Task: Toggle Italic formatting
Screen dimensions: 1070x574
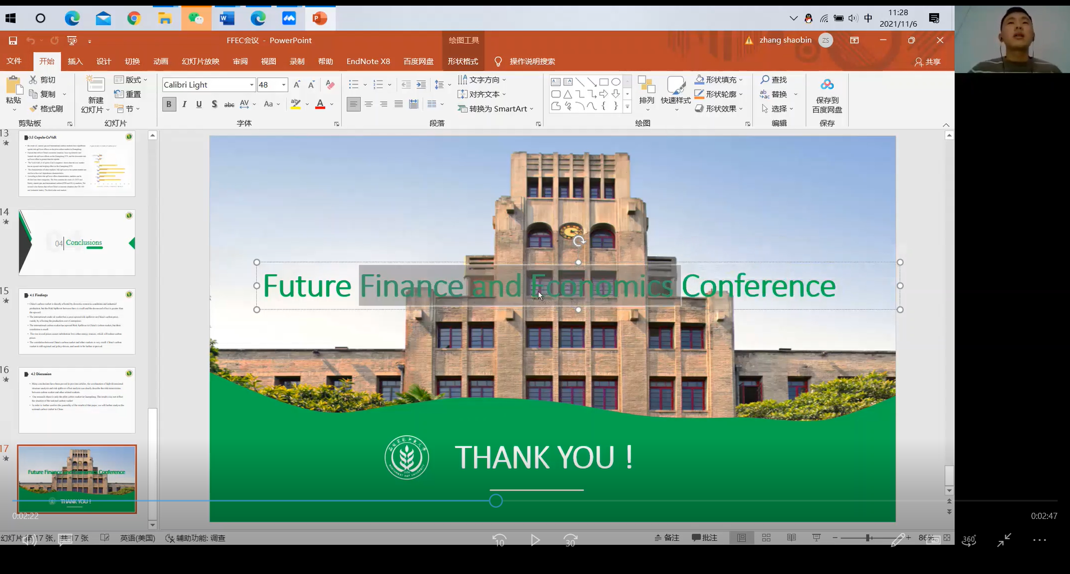Action: [184, 104]
